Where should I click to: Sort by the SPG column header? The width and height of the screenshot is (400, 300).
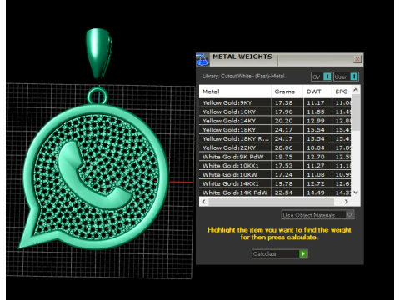point(342,92)
